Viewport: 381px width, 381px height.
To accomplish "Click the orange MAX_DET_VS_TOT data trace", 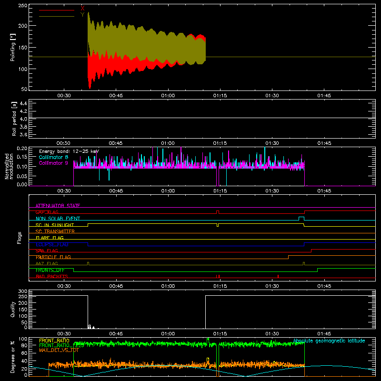I will 146,364.
